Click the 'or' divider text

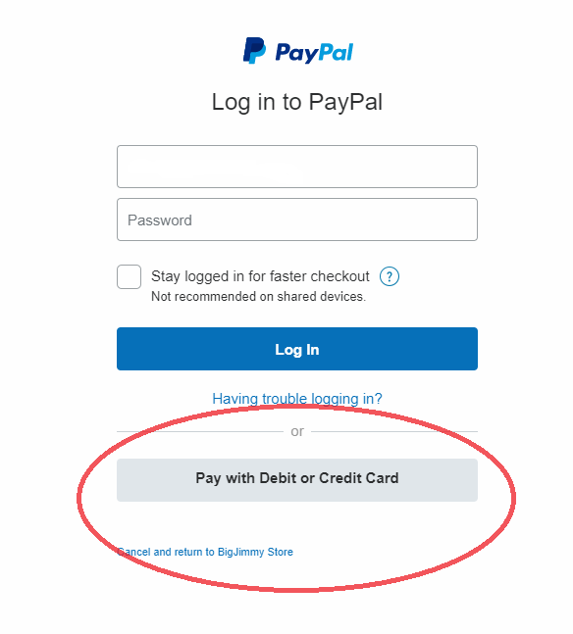[x=297, y=432]
